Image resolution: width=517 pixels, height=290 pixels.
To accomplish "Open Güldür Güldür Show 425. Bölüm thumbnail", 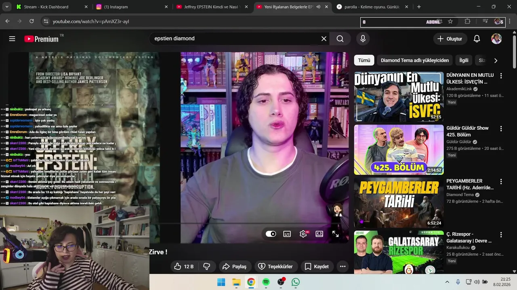I will pos(399,149).
